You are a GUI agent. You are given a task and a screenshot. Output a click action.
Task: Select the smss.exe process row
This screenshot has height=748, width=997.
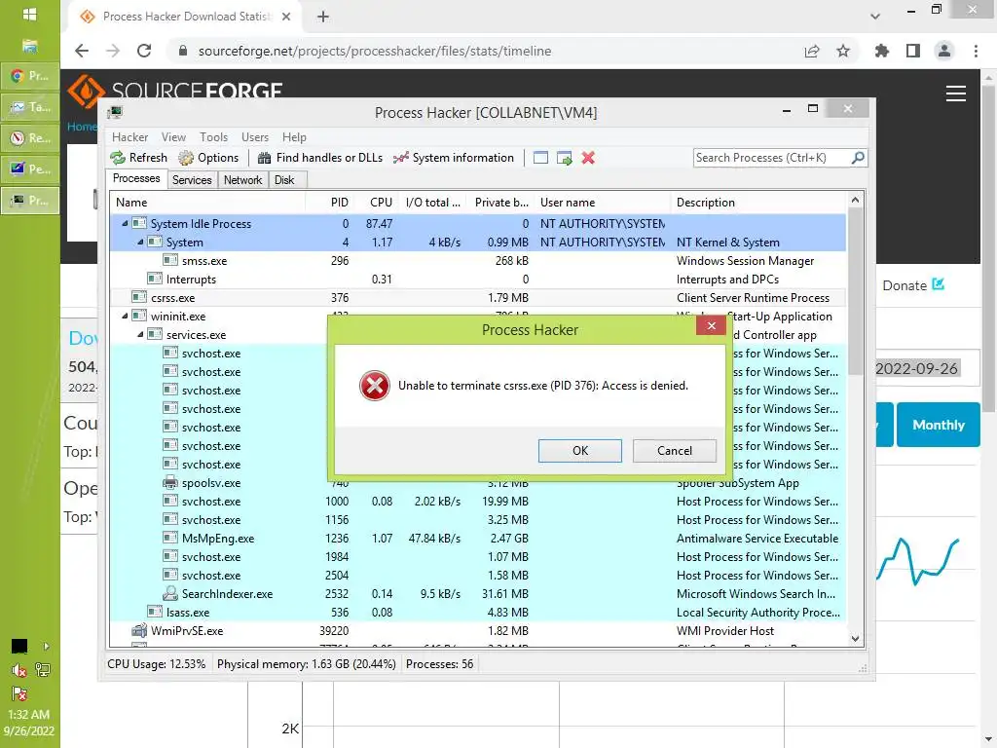[x=478, y=260]
